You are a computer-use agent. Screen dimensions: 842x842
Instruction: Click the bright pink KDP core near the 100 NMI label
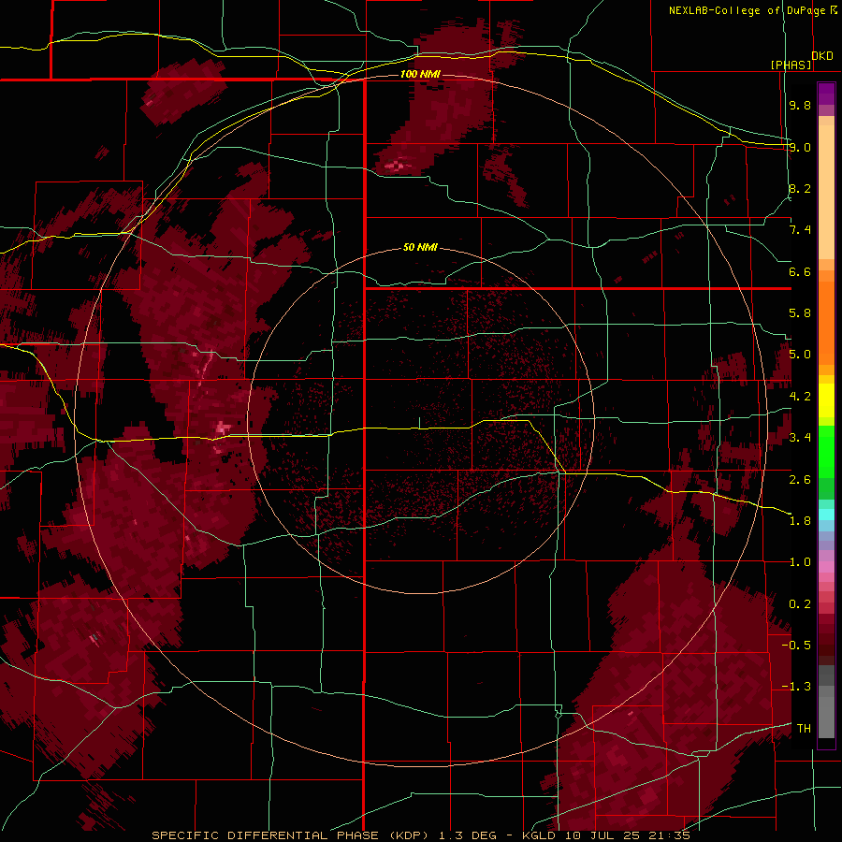pos(397,166)
